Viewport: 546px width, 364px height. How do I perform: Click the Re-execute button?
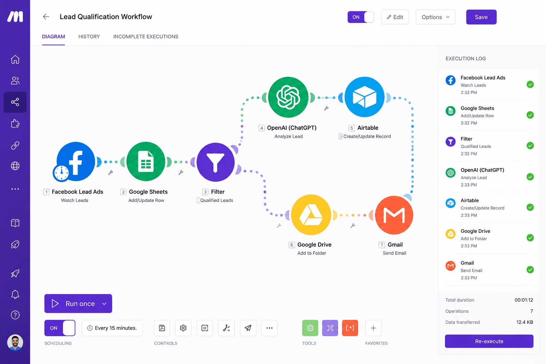[489, 341]
